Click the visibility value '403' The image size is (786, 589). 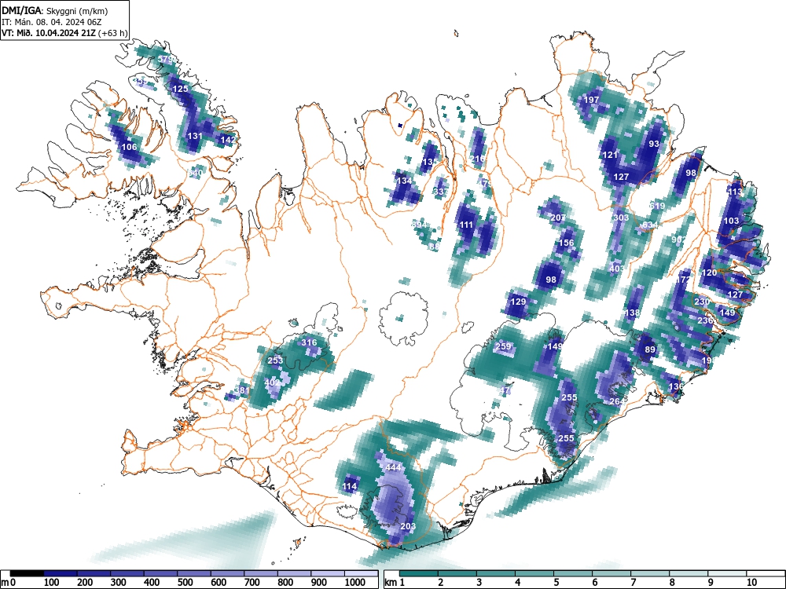tap(617, 269)
